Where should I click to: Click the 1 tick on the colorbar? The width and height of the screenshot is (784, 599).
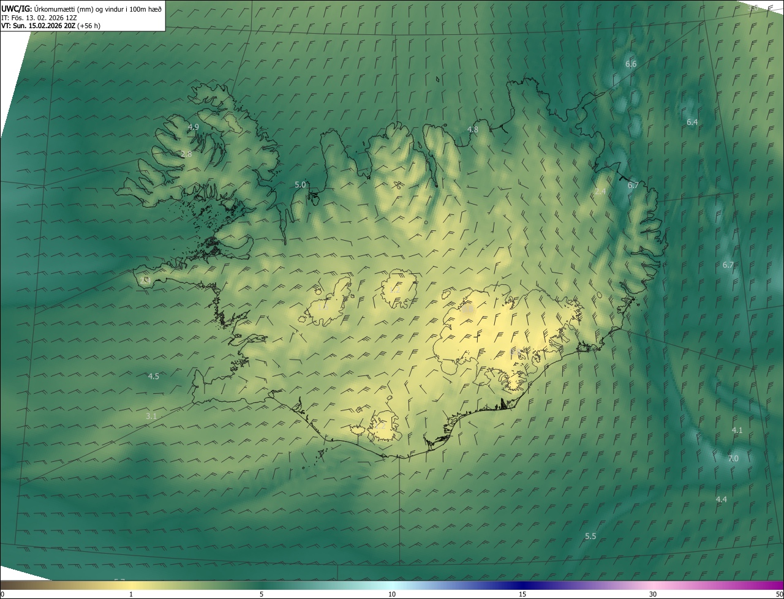131,594
